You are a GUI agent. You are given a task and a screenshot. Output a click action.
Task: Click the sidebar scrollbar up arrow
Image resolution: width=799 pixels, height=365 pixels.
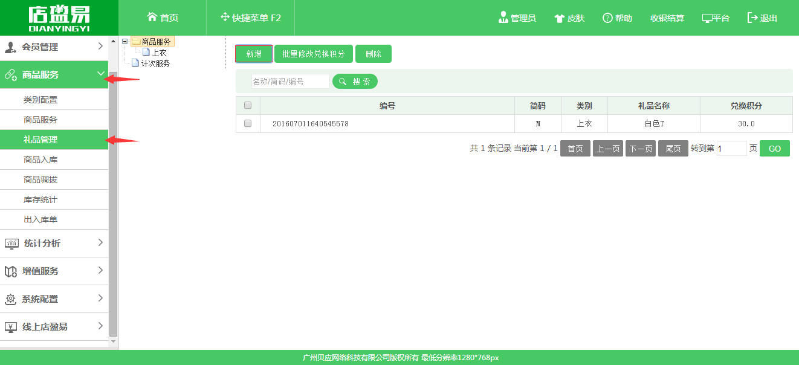(114, 40)
